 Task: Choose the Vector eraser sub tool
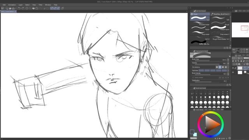click(200, 28)
